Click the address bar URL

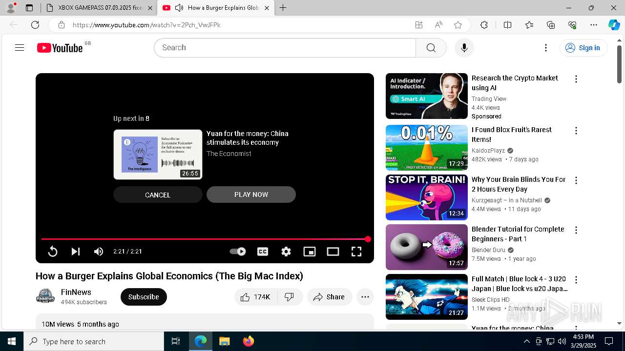[146, 25]
